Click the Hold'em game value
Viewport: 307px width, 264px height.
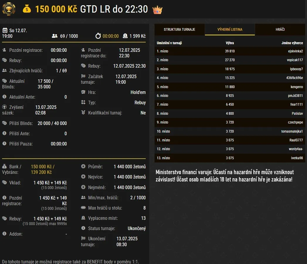[x=138, y=92]
